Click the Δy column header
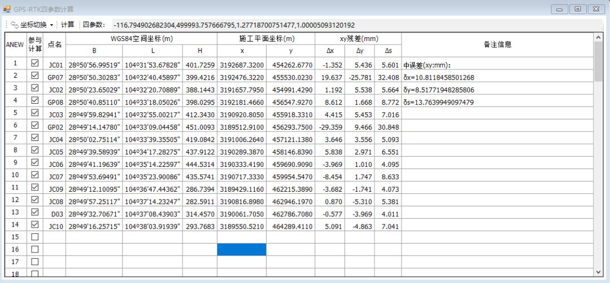This screenshot has height=283, width=610. (360, 51)
